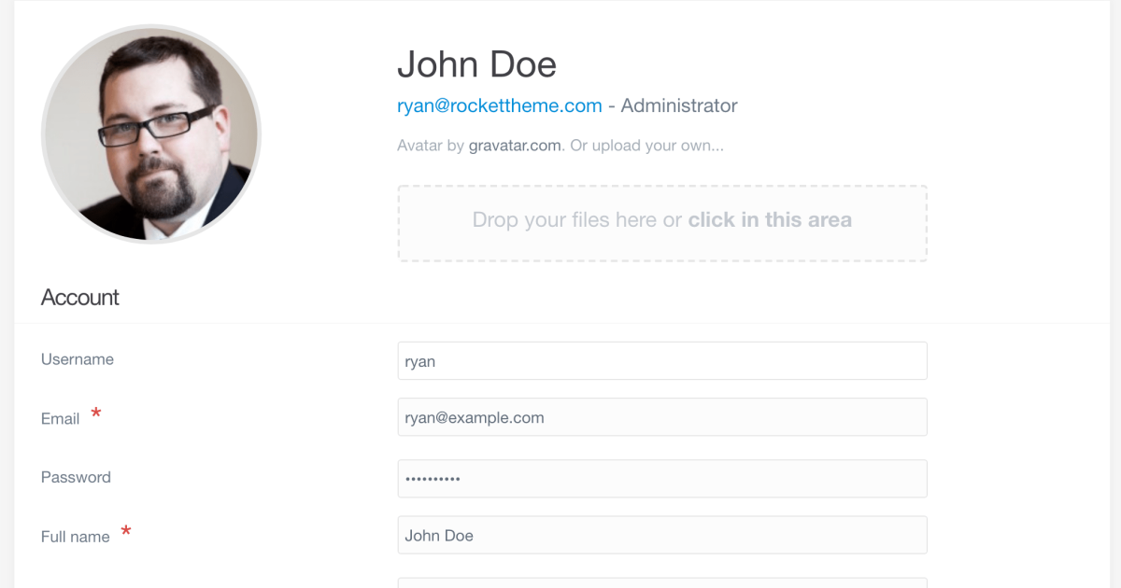This screenshot has height=588, width=1121.
Task: Open the ryan@rockettheme.com email link
Action: pos(499,105)
